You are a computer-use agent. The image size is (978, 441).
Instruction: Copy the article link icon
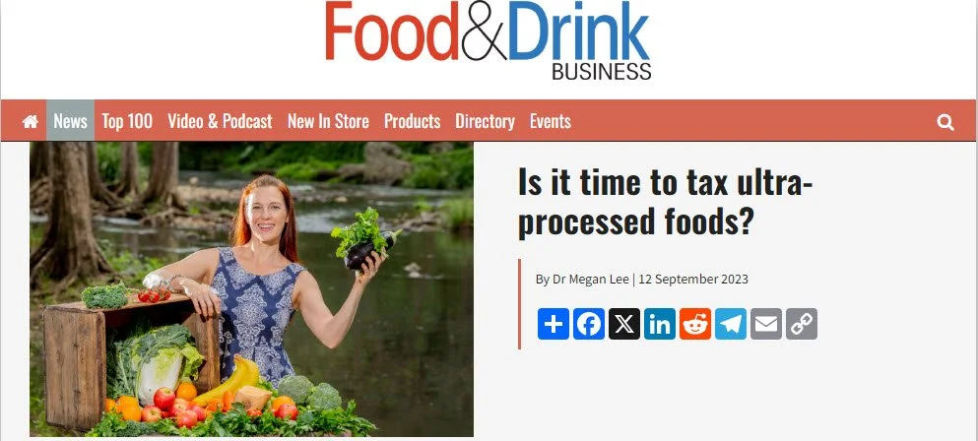pos(802,324)
